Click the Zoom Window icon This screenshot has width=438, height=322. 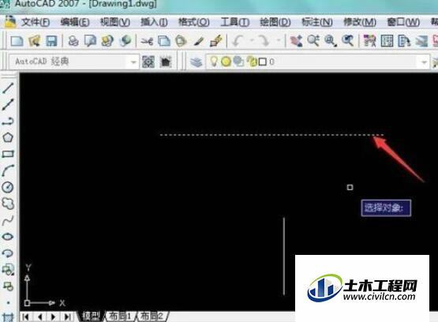pyautogui.click(x=331, y=41)
